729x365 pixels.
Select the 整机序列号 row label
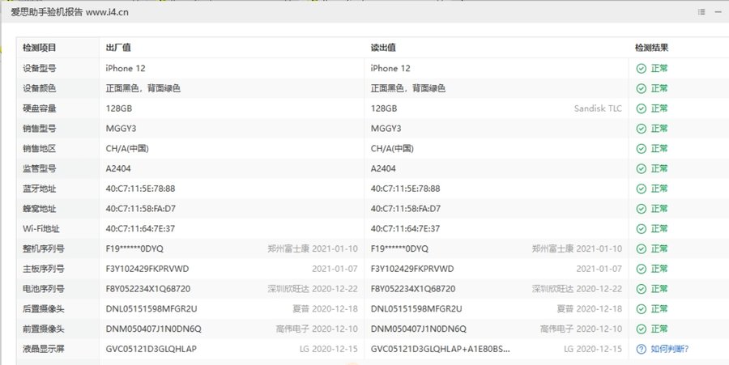click(44, 249)
